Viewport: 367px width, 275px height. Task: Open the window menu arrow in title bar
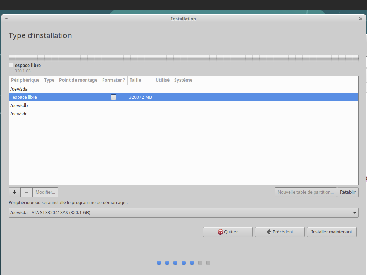[x=6, y=19]
